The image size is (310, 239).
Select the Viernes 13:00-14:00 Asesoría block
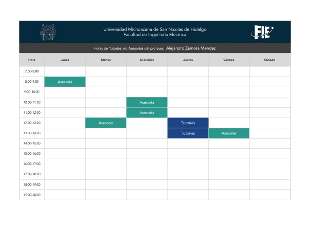coord(229,133)
